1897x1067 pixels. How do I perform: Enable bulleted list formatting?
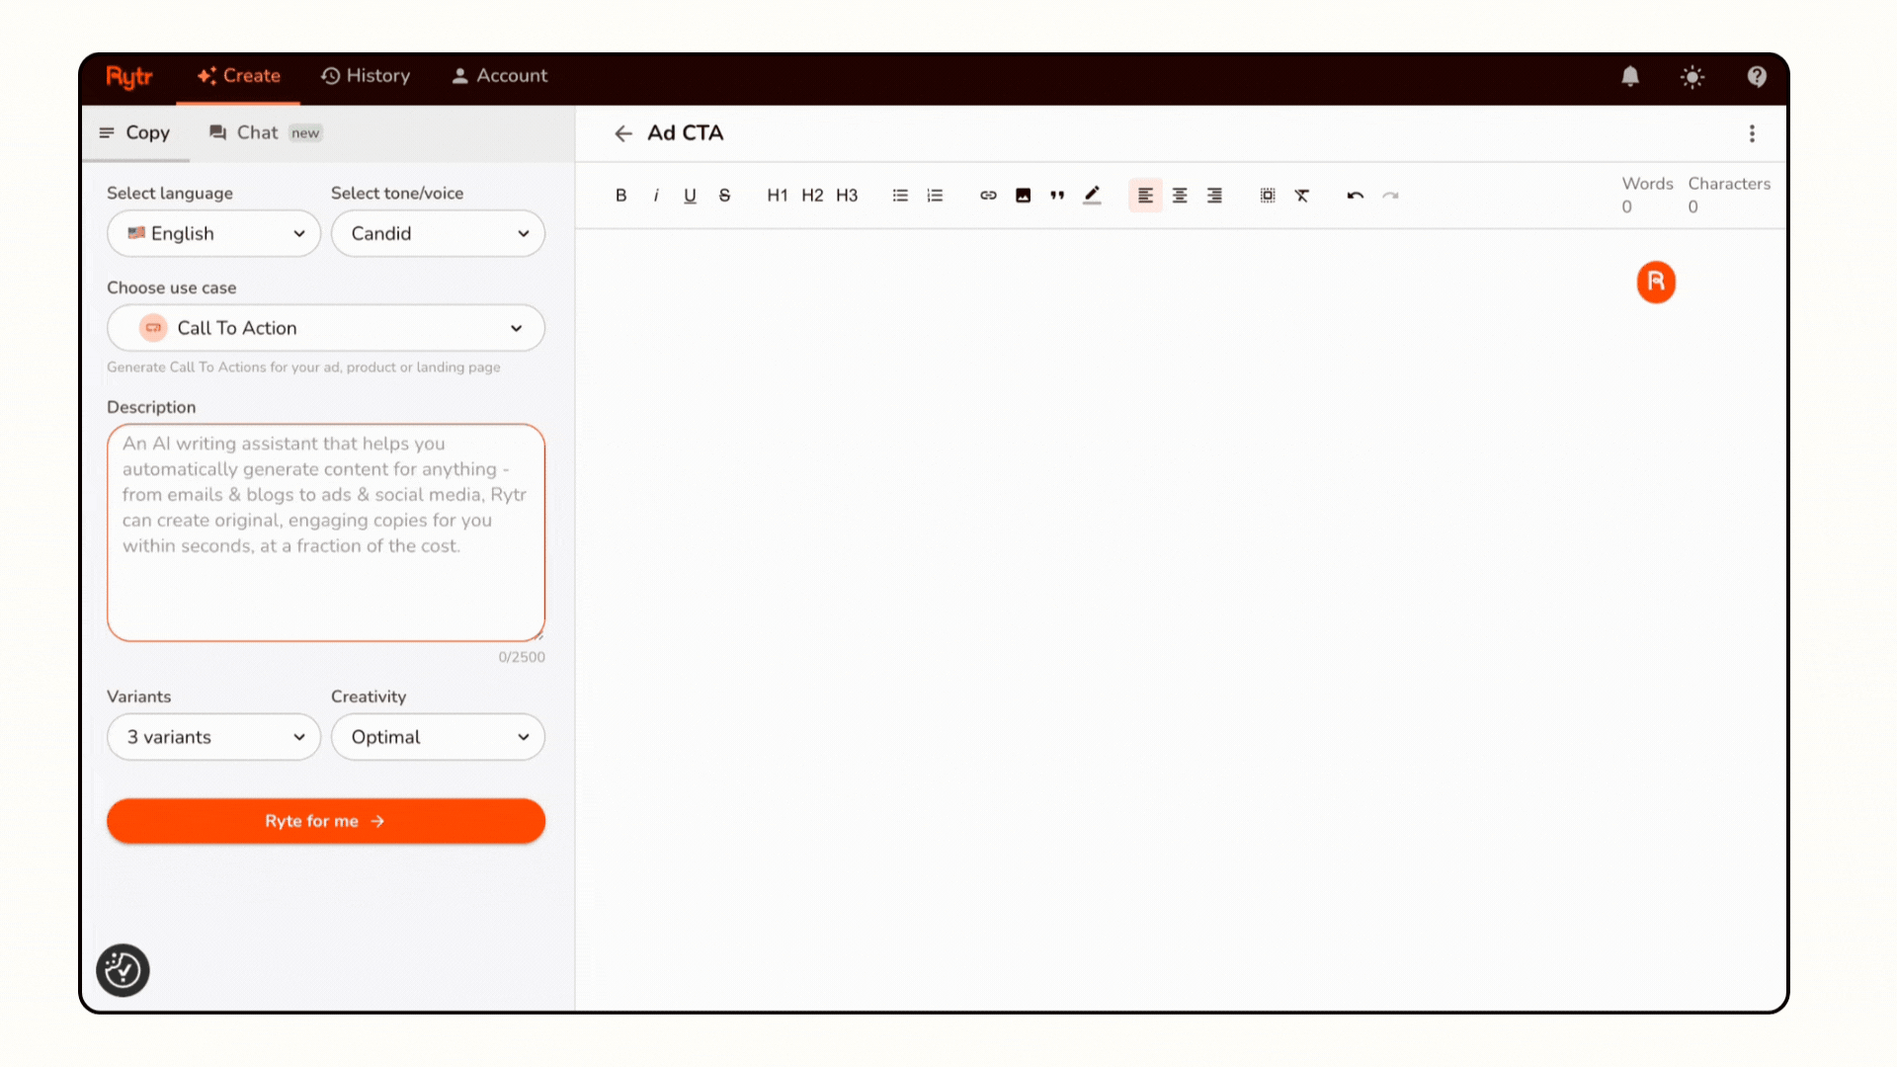pos(900,195)
